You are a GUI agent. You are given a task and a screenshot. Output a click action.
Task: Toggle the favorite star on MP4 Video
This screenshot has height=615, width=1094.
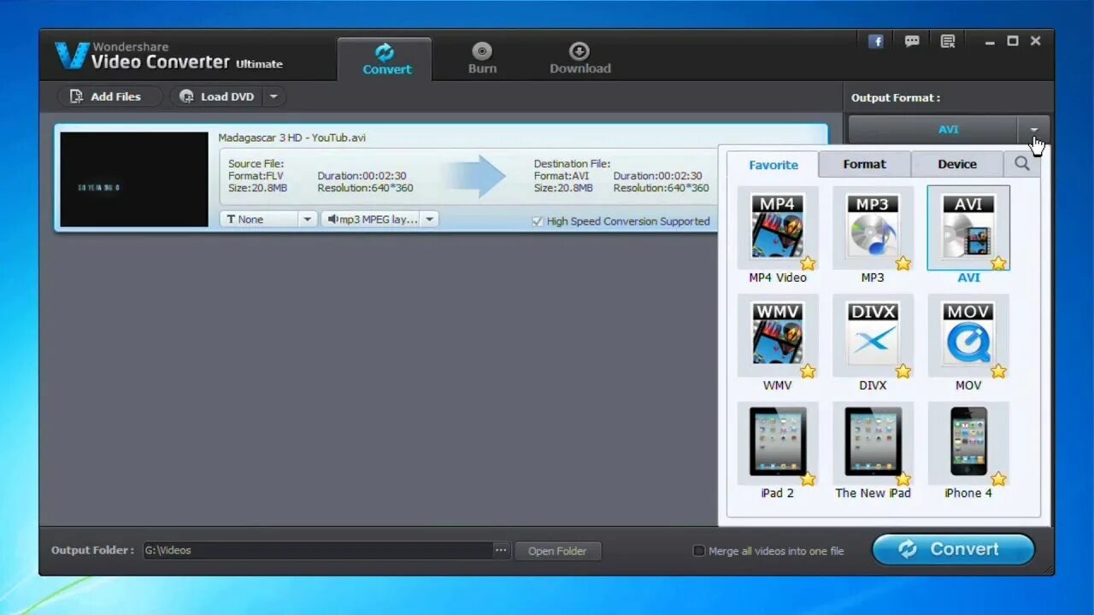(808, 263)
